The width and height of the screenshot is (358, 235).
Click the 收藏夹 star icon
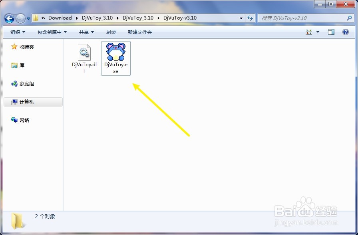tap(14, 47)
